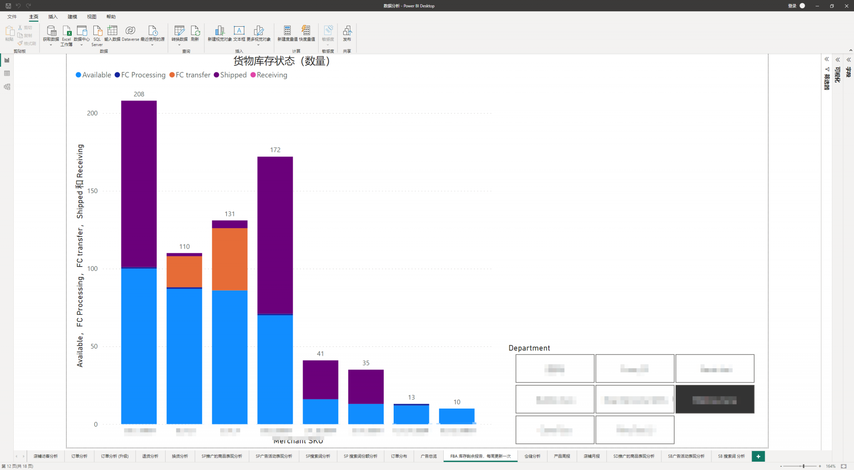Click the Refresh (刷新) icon

195,31
